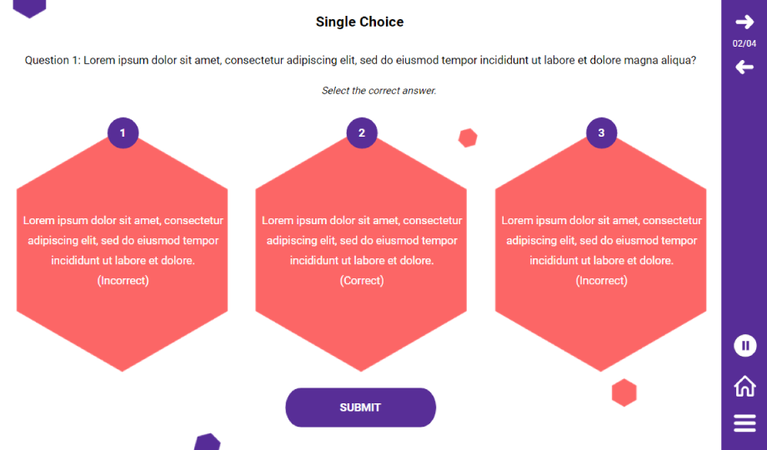Select the first hexagon answer marked Incorrect
Viewport: 767px width, 450px height.
tap(123, 250)
